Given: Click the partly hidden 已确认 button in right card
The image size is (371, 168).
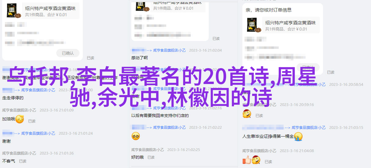Looking at the screenshot, I should pyautogui.click(x=308, y=67).
